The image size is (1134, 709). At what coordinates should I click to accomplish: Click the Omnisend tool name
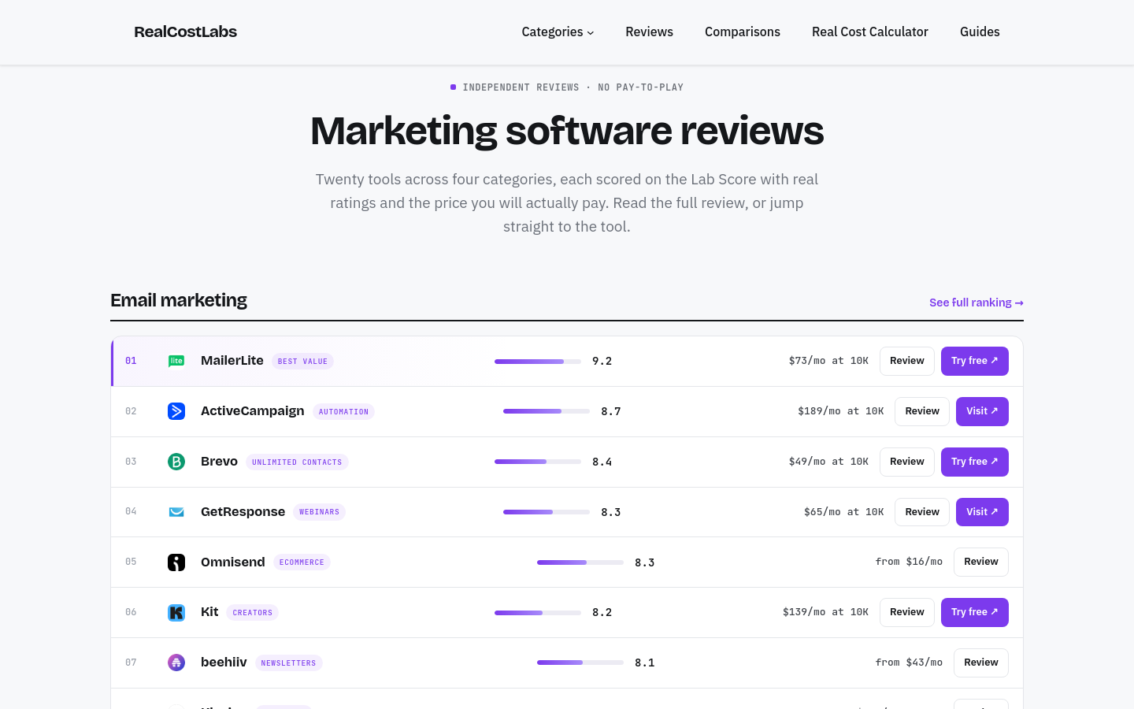(x=232, y=562)
